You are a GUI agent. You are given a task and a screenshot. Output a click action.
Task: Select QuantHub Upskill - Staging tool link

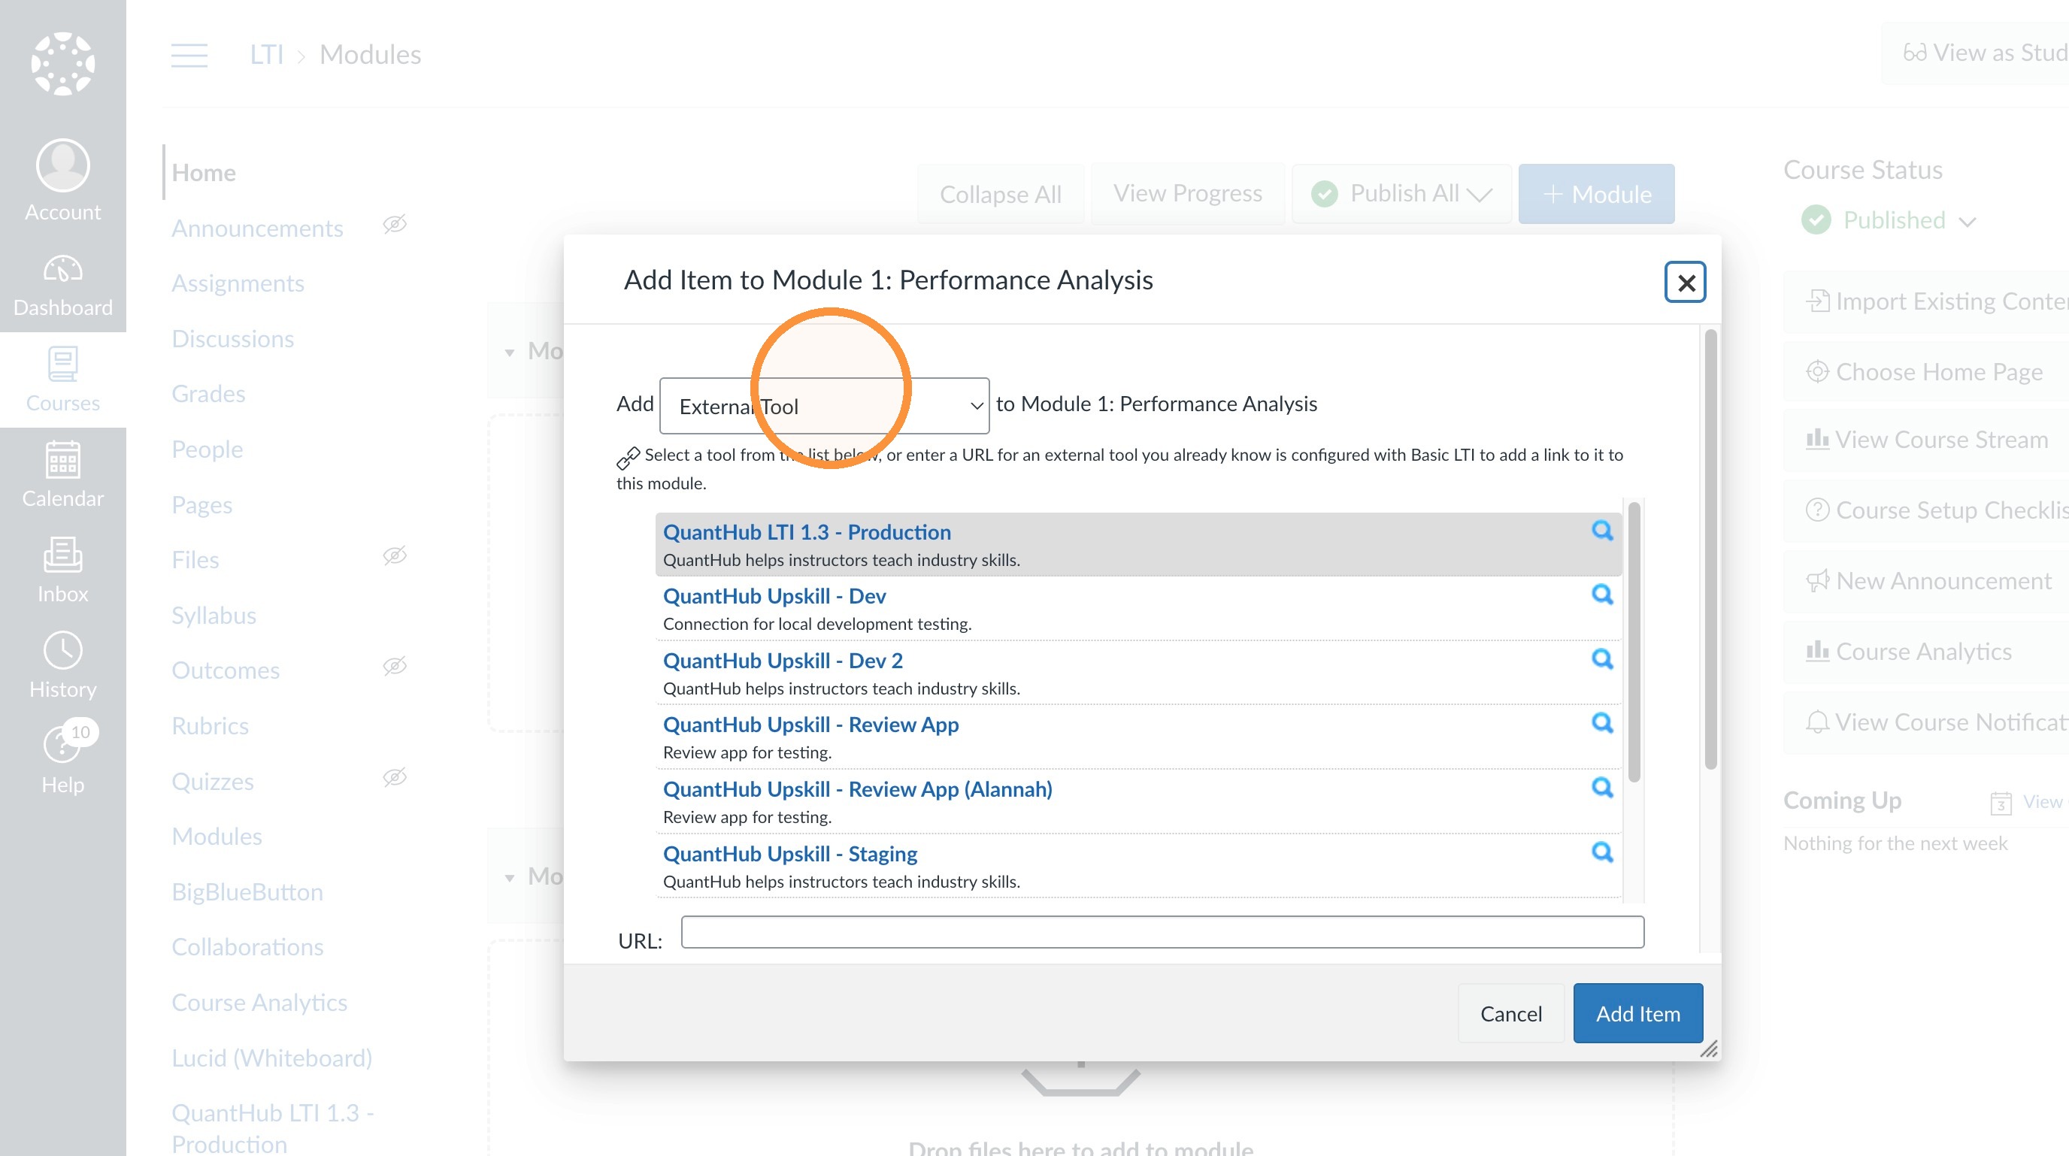click(x=790, y=853)
